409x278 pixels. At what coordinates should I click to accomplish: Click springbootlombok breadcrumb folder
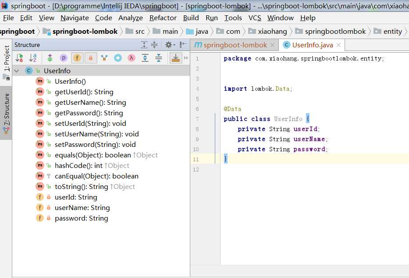(331, 31)
